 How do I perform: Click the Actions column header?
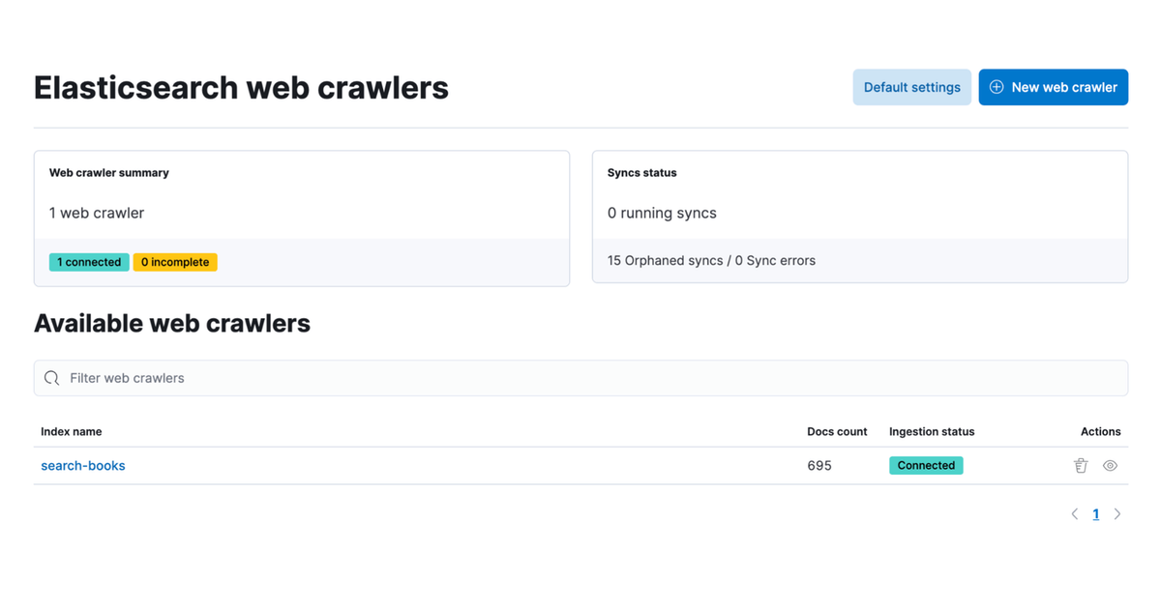coord(1100,431)
